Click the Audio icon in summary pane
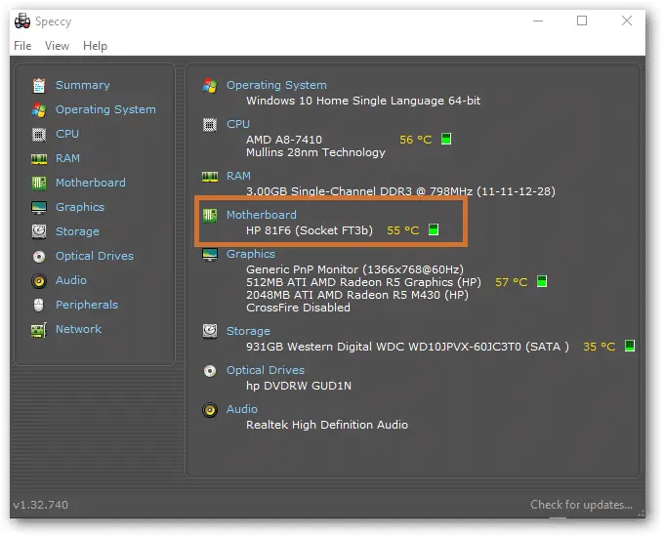The image size is (663, 536). click(x=210, y=410)
